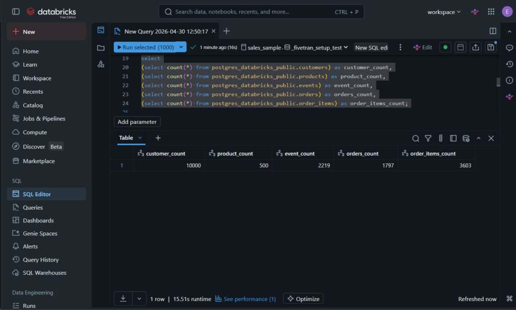This screenshot has height=310, width=516.
Task: Open the results filter funnel icon
Action: click(x=428, y=139)
